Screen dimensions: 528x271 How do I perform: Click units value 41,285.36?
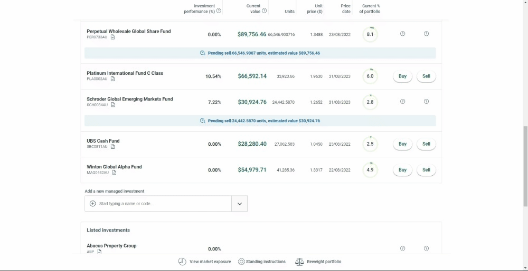point(286,170)
